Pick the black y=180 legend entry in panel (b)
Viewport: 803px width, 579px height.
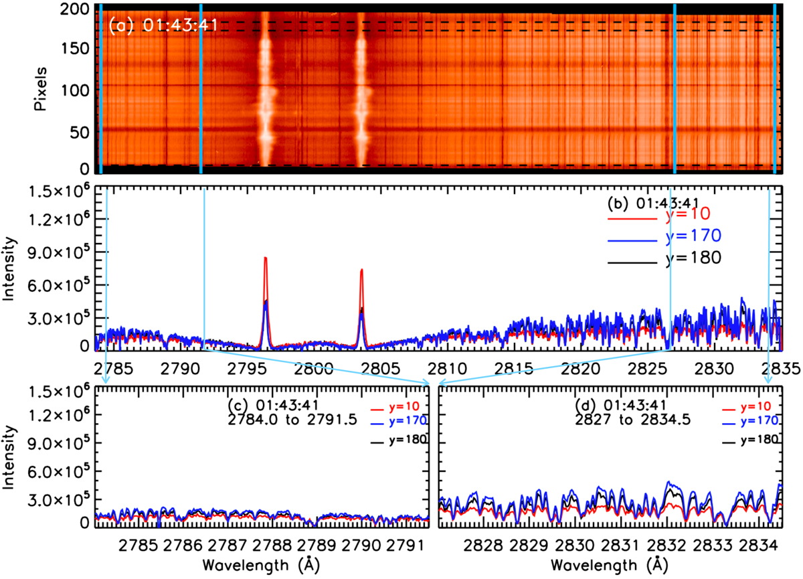[695, 259]
